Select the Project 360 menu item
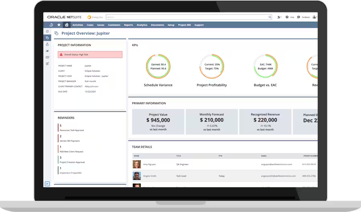Screen dimensions: 361x212 184,25
